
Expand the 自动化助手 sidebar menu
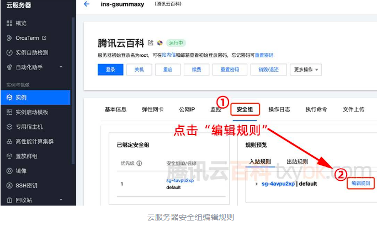point(61,67)
